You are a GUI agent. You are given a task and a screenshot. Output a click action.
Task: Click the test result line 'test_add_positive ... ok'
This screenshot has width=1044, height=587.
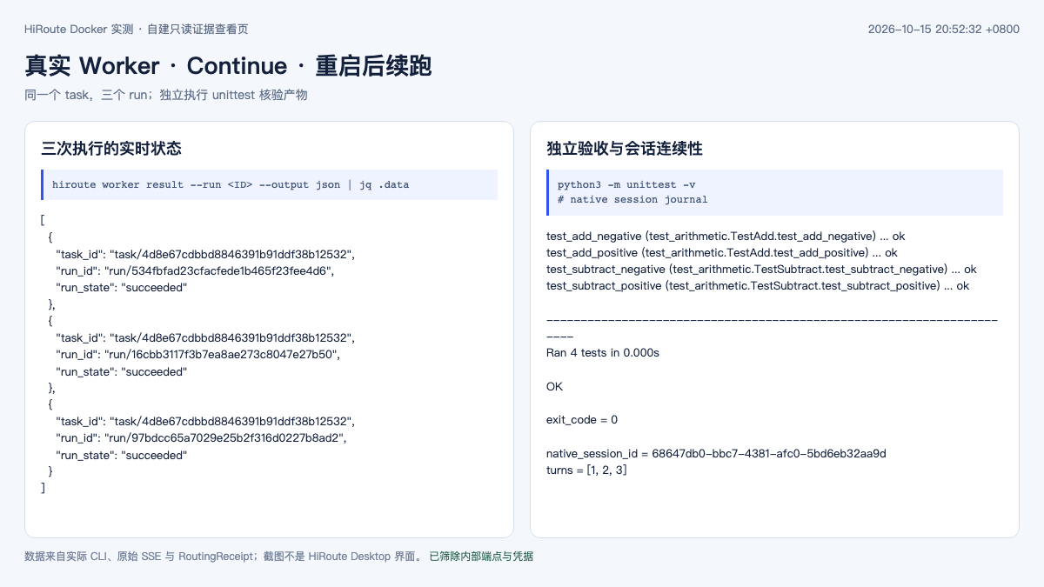pyautogui.click(x=722, y=253)
